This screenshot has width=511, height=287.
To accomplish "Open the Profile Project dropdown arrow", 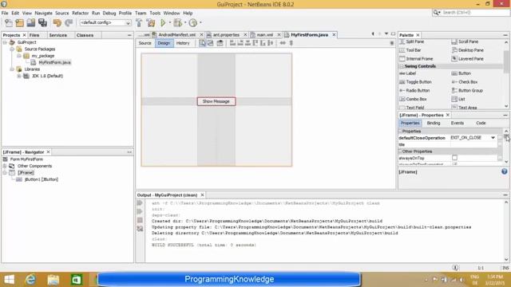I will pos(200,23).
